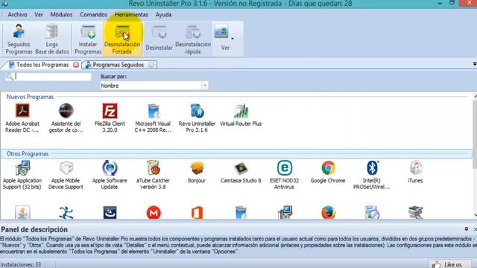477x268 pixels.
Task: Click the search magnifier icon
Action: tap(10, 77)
